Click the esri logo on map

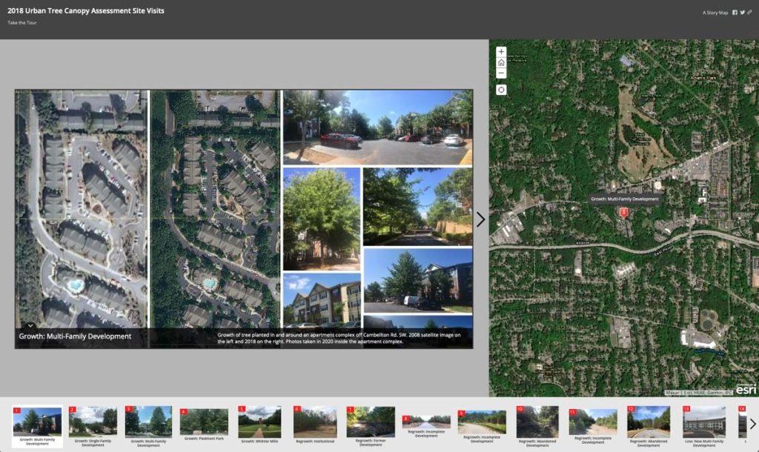746,389
